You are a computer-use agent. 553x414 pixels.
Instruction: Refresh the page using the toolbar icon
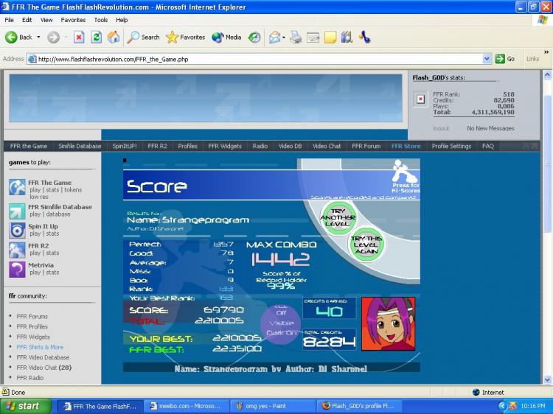point(96,37)
